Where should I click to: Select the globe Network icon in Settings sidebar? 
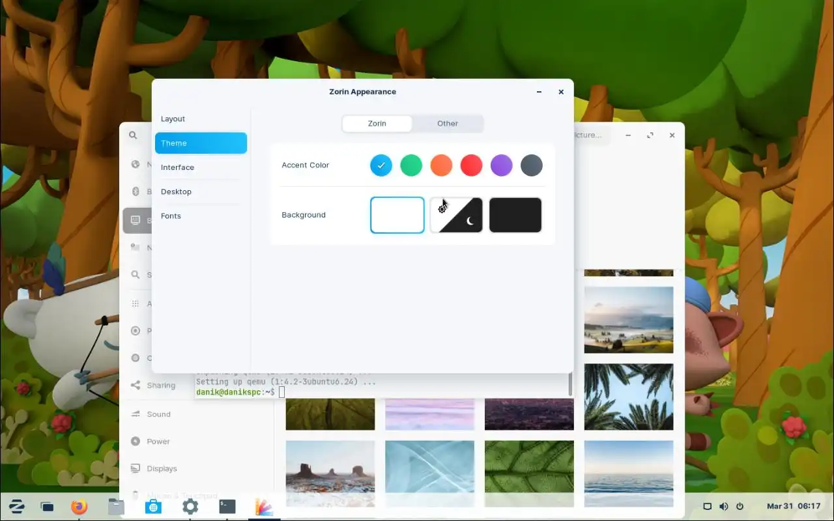tap(136, 164)
